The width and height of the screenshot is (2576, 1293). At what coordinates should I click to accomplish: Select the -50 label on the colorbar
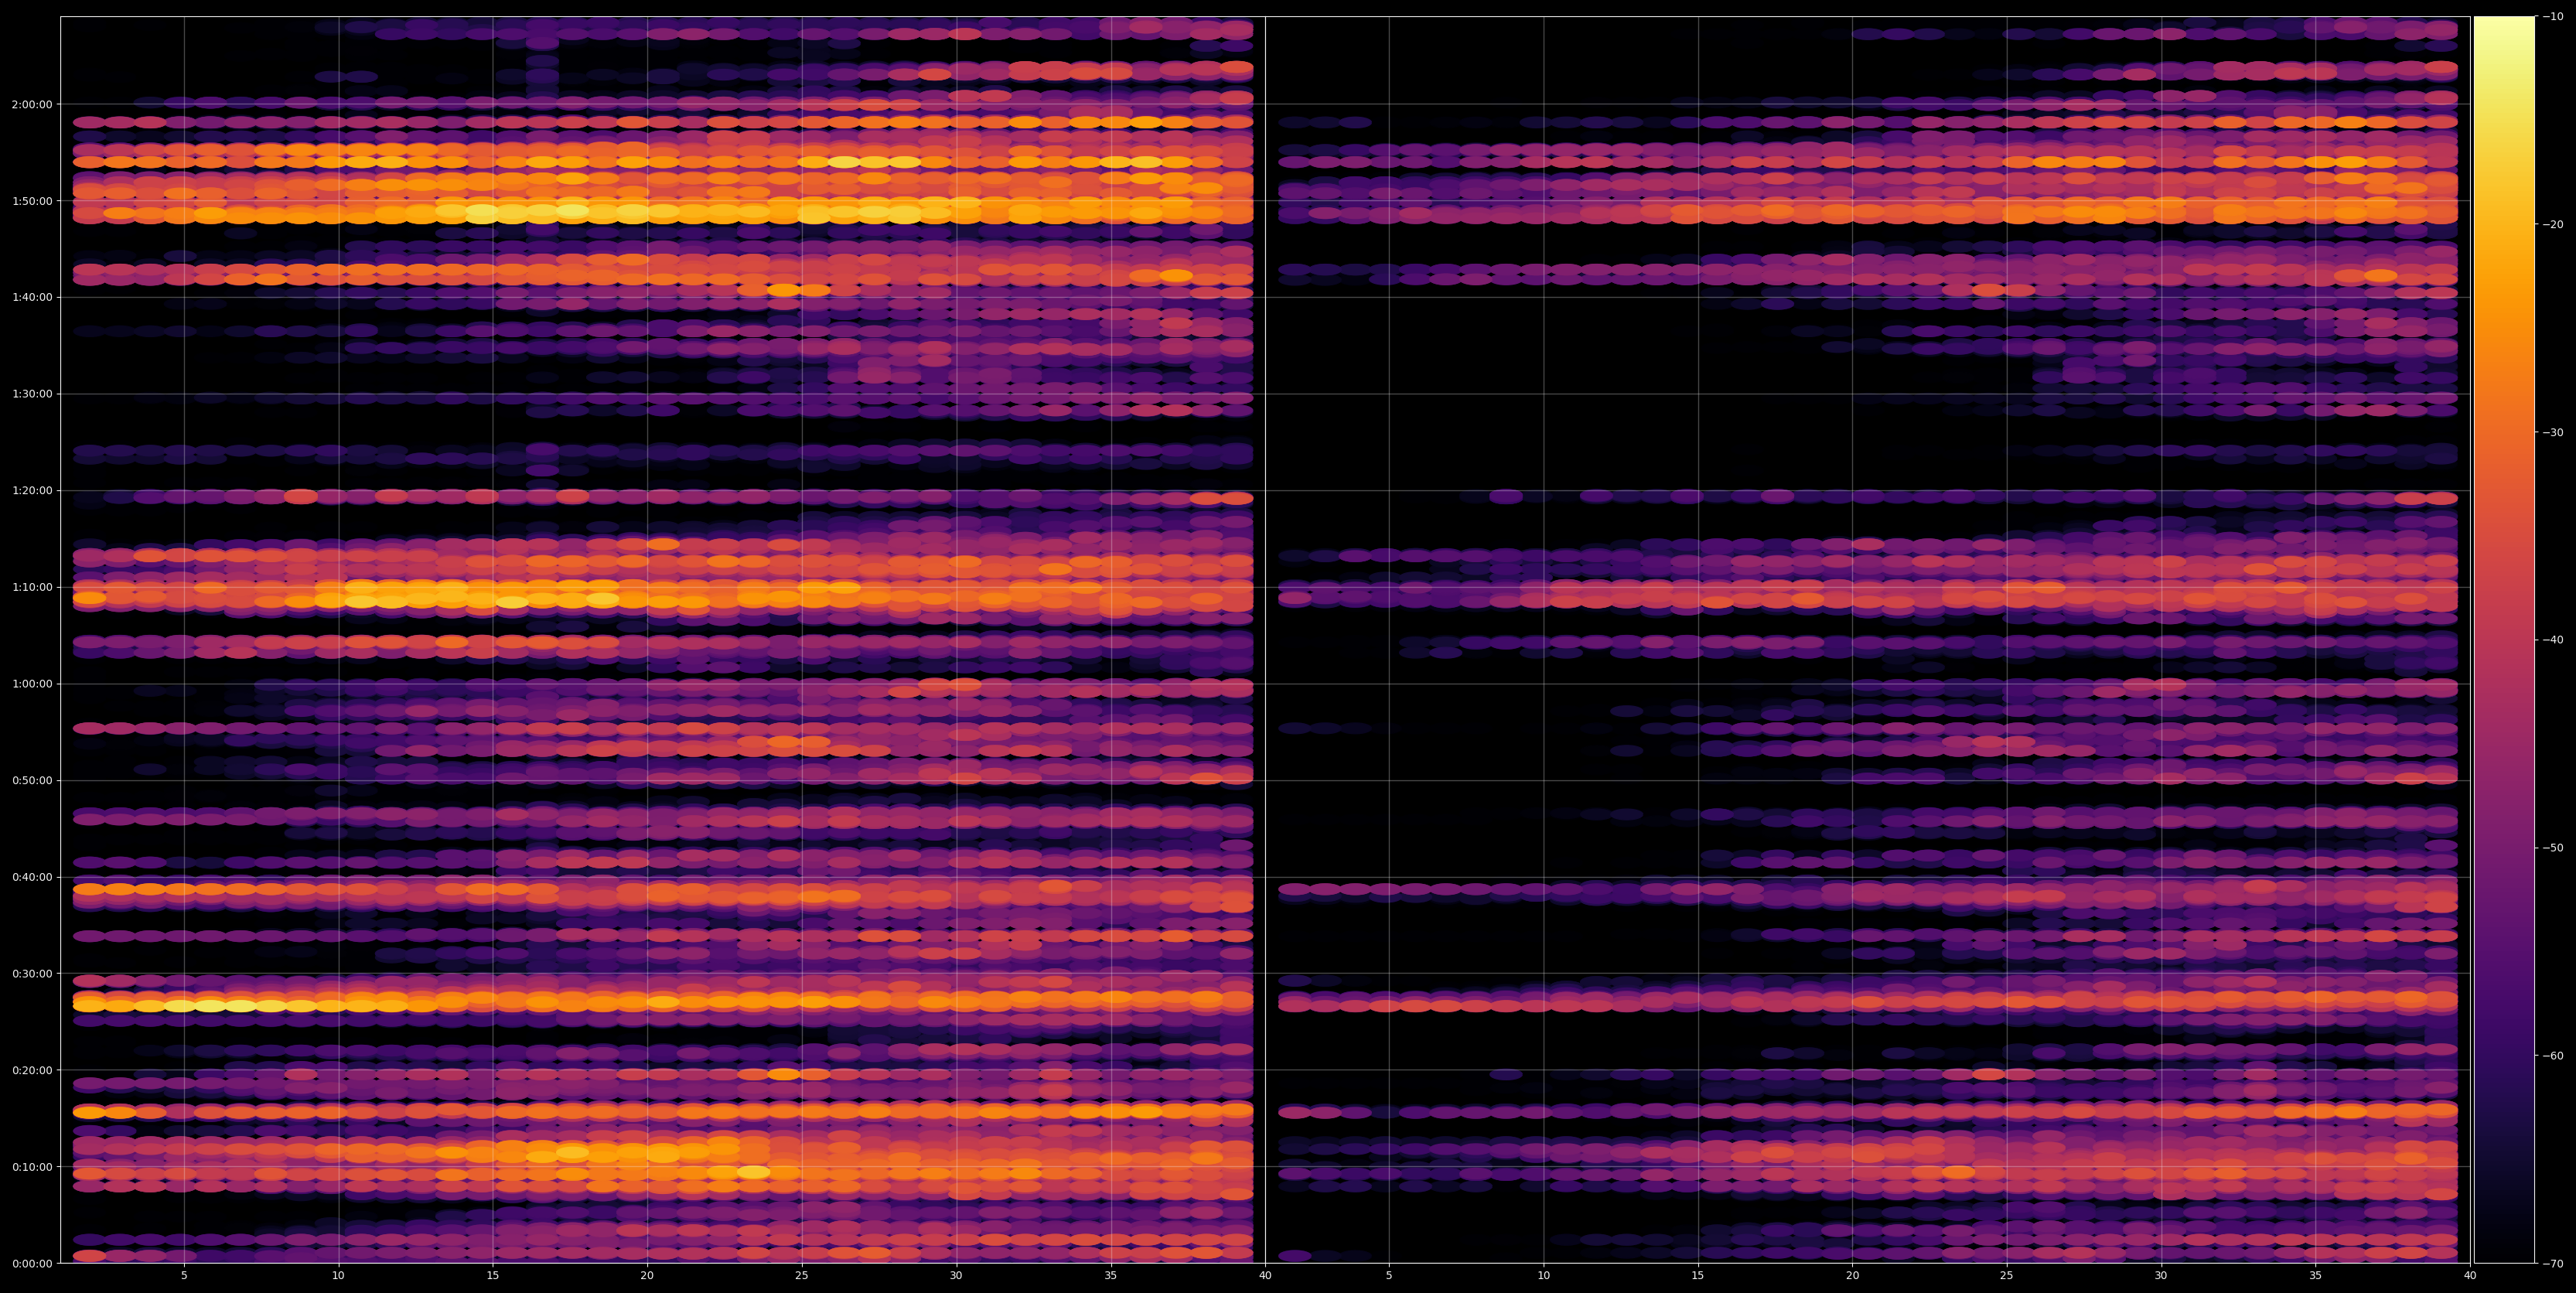pos(2553,847)
